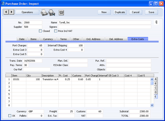Click the Our Ref field
The height and width of the screenshot is (121, 165).
37,70
